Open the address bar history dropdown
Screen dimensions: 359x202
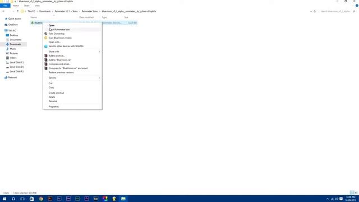pyautogui.click(x=311, y=11)
